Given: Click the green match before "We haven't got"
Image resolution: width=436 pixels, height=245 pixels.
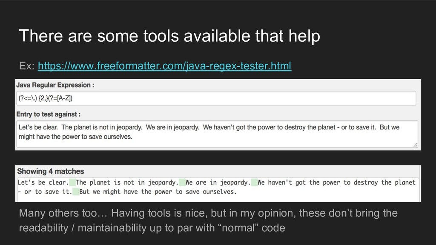Looking at the screenshot, I should point(254,182).
